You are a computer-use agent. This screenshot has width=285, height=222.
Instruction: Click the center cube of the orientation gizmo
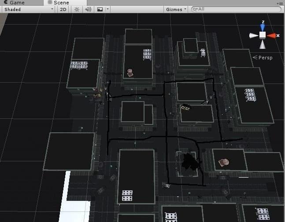pyautogui.click(x=263, y=35)
